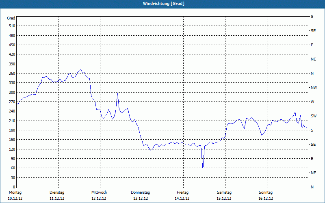Click the date 16.12.12

click(266, 199)
